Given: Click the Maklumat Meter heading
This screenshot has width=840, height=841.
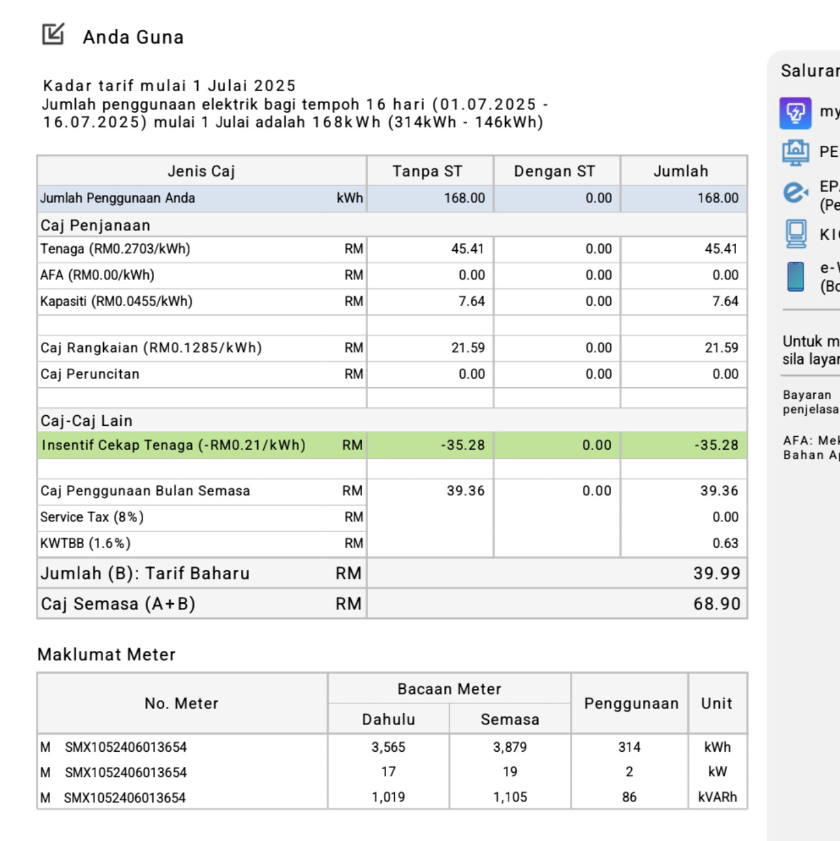Looking at the screenshot, I should click(107, 654).
